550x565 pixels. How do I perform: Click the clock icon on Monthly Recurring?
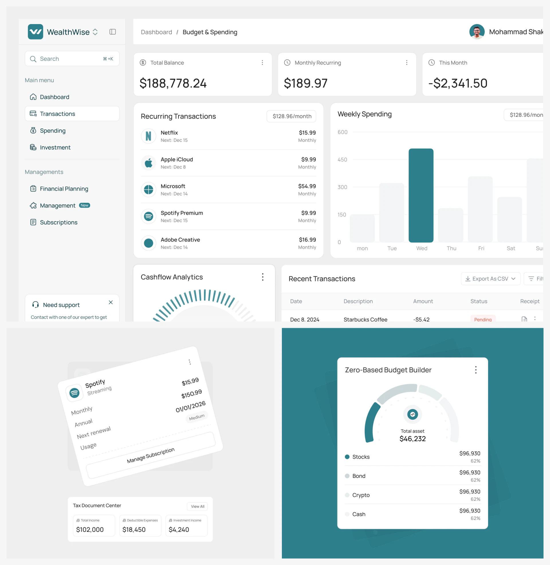pyautogui.click(x=287, y=63)
